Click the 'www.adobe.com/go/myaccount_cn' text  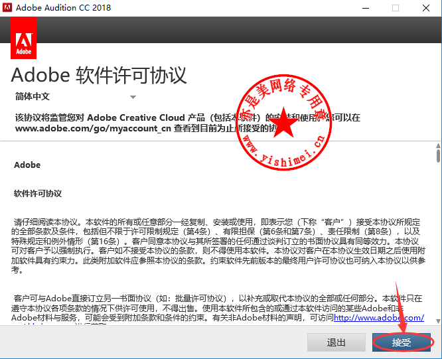[x=93, y=129]
